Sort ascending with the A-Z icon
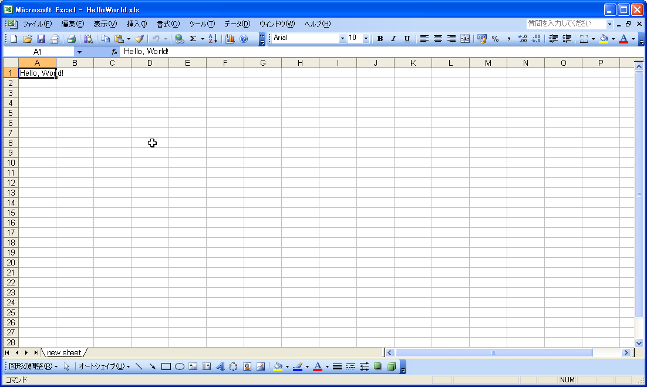This screenshot has width=647, height=387. pyautogui.click(x=213, y=39)
